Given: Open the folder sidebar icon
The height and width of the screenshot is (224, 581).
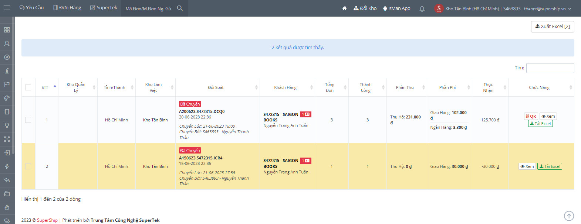Looking at the screenshot, I should (x=7, y=194).
